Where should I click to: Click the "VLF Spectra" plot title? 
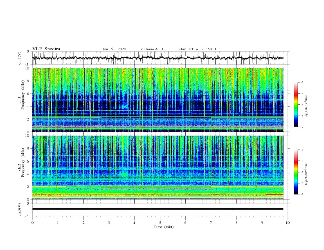click(x=46, y=49)
